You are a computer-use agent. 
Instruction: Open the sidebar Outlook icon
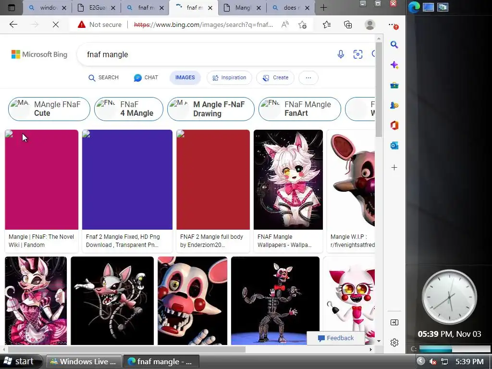[x=394, y=146]
